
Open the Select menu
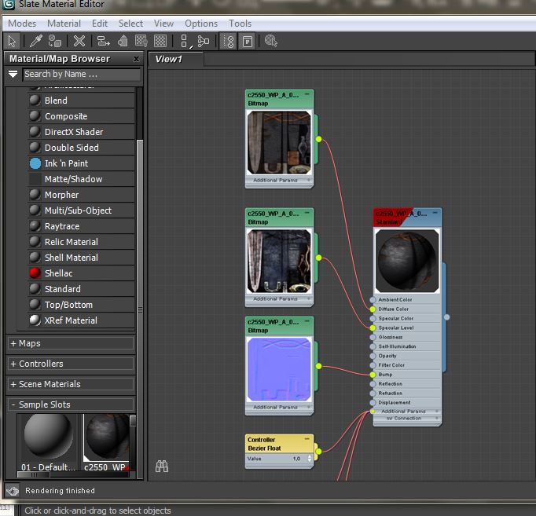click(130, 24)
